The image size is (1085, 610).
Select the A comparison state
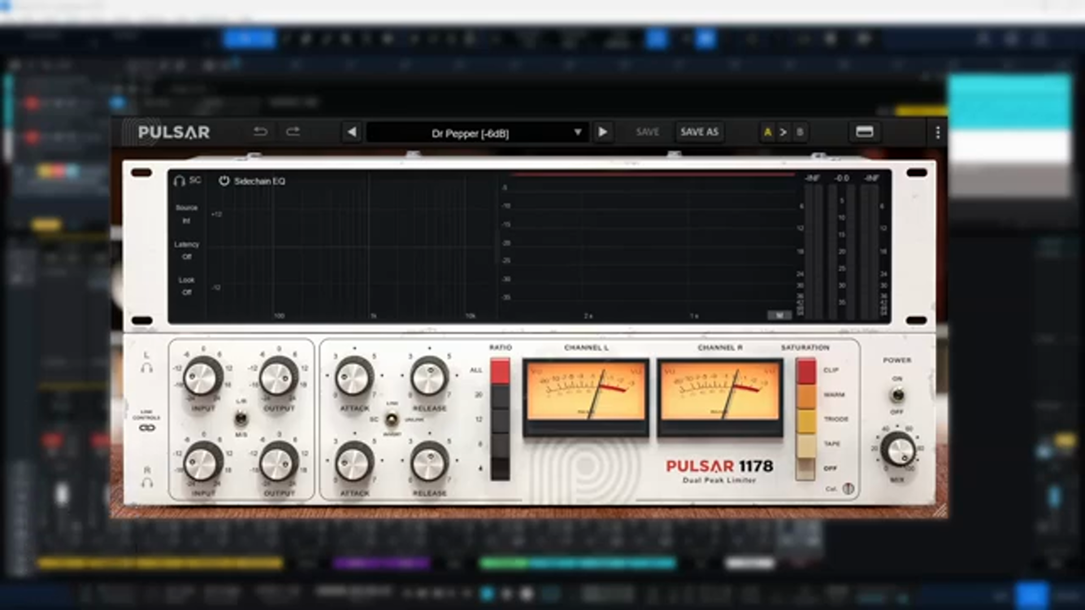coord(767,133)
